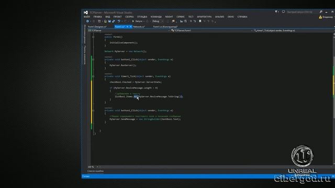Open the ТЕСТ menu
335x188 pixels.
[191, 17]
